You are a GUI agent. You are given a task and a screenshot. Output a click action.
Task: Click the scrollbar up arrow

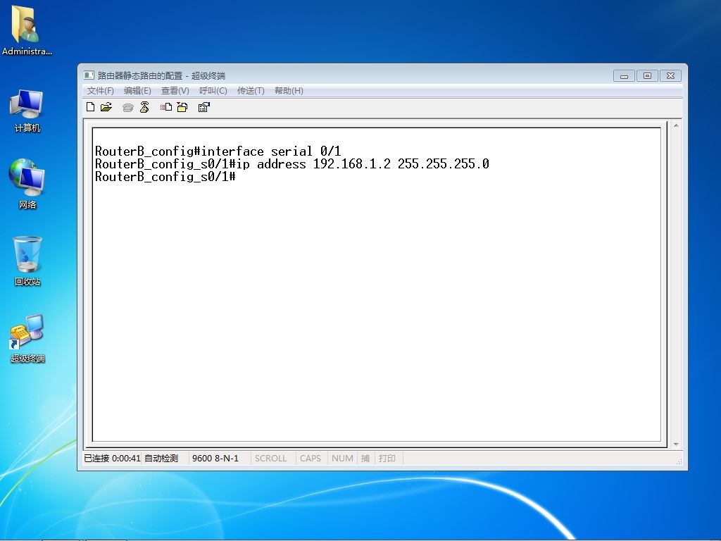pyautogui.click(x=676, y=125)
